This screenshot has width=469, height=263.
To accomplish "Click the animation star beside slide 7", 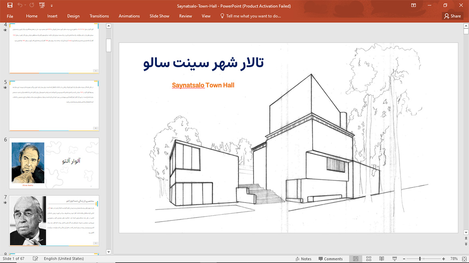I will tap(5, 203).
